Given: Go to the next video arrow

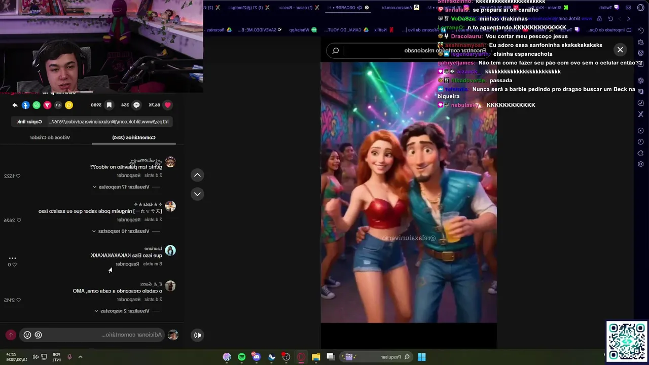Looking at the screenshot, I should click(197, 194).
